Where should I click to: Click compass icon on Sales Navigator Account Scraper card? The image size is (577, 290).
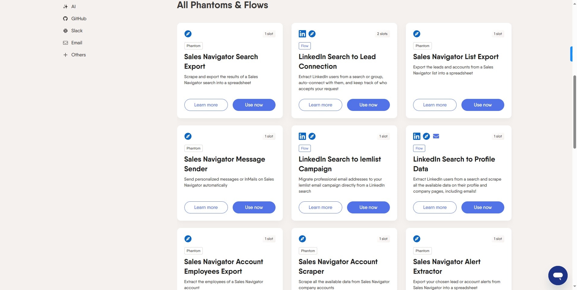(x=302, y=239)
